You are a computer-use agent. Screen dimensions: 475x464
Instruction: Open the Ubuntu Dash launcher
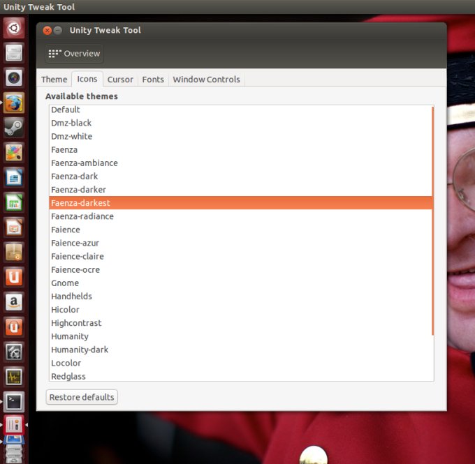(x=14, y=29)
